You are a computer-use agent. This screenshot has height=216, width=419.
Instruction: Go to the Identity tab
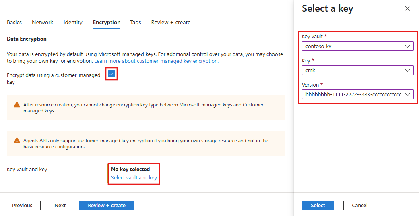click(73, 23)
